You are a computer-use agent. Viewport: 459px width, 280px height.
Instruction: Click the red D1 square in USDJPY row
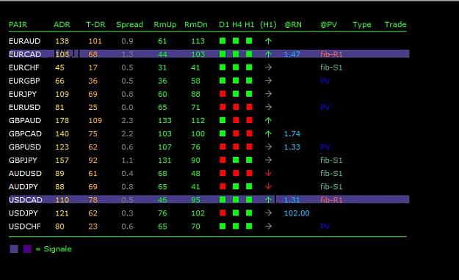pos(223,213)
